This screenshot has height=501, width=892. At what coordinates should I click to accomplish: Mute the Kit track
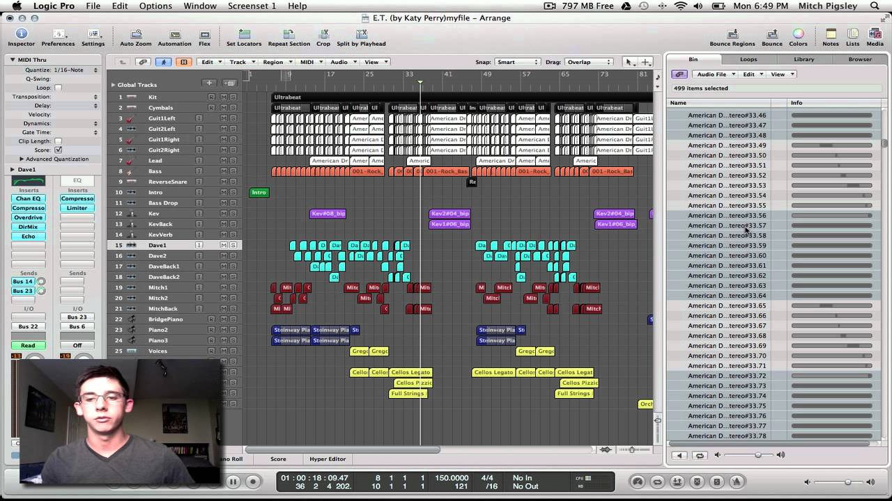tap(224, 97)
